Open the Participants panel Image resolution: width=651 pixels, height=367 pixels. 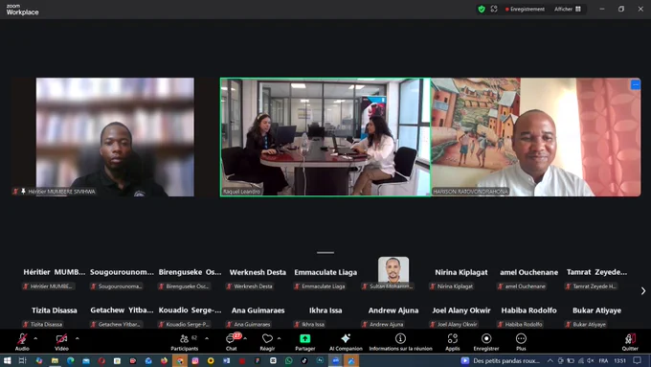[x=185, y=342]
